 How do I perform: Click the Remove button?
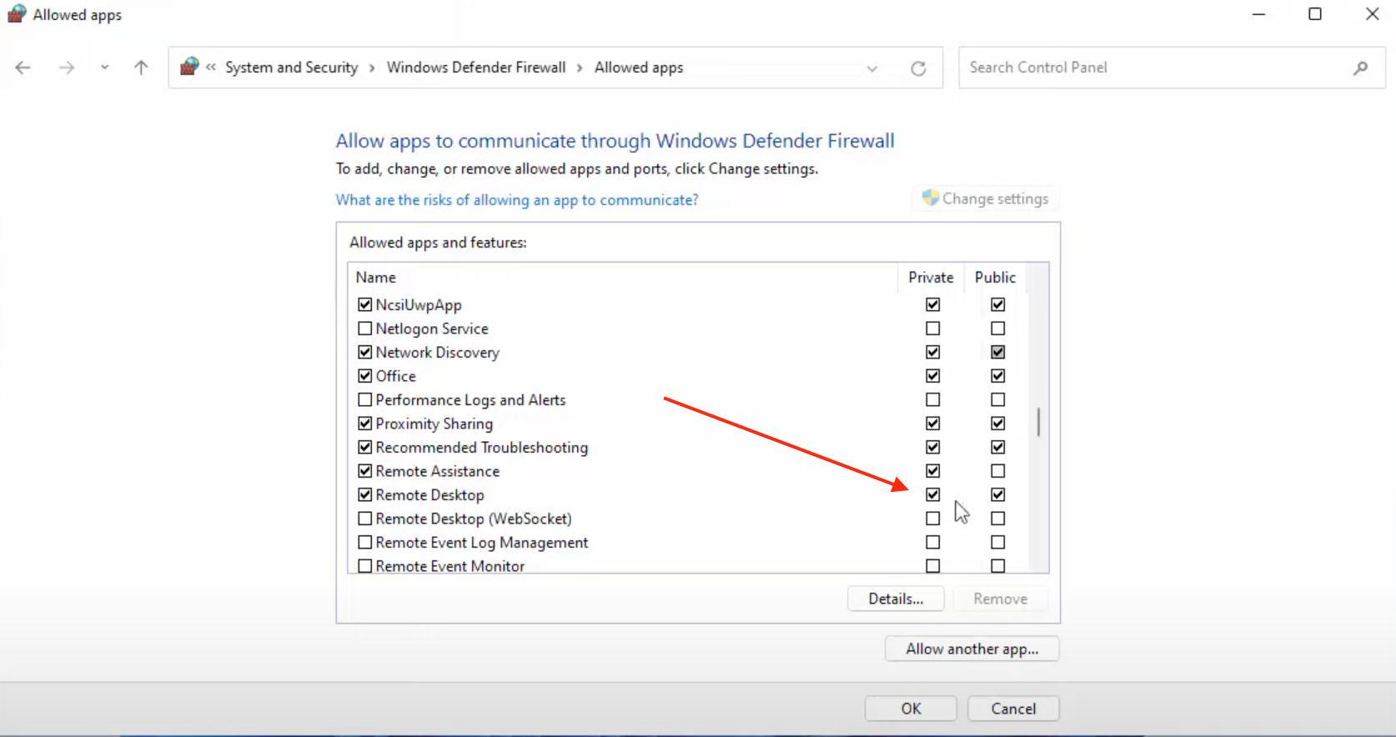tap(1000, 599)
